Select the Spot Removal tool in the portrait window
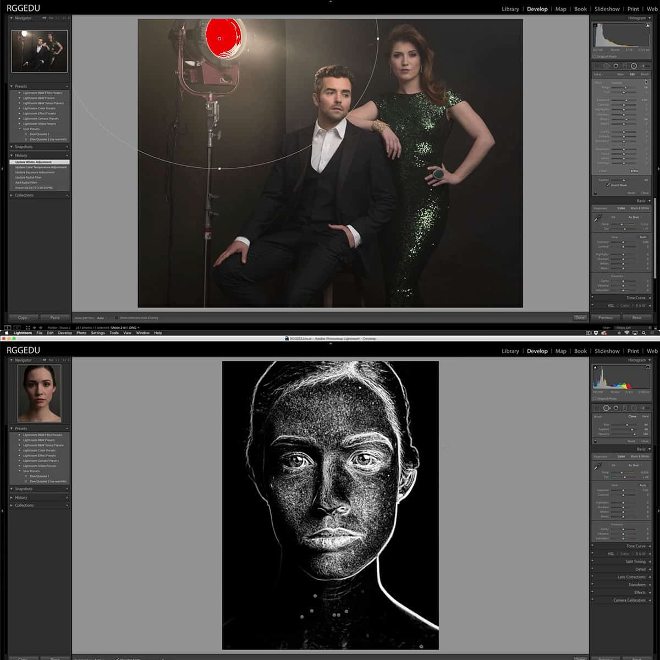Image resolution: width=660 pixels, height=660 pixels. pos(607,408)
